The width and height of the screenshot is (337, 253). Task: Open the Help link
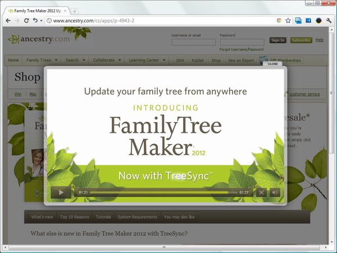(x=319, y=40)
